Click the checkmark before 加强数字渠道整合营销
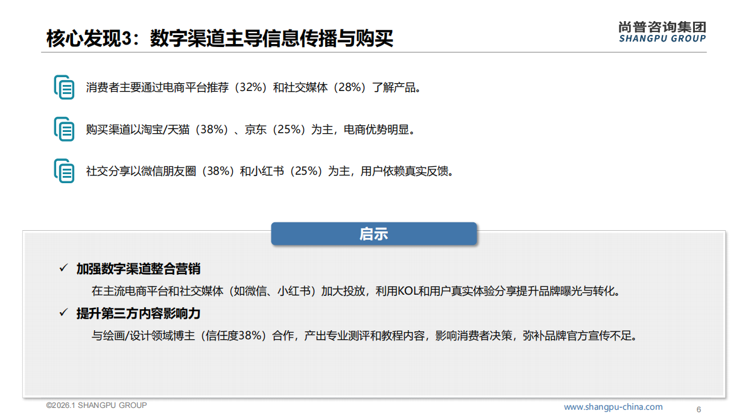This screenshot has height=420, width=748. pyautogui.click(x=63, y=269)
